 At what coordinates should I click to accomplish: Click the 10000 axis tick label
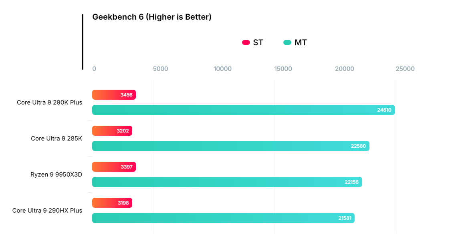pos(222,69)
